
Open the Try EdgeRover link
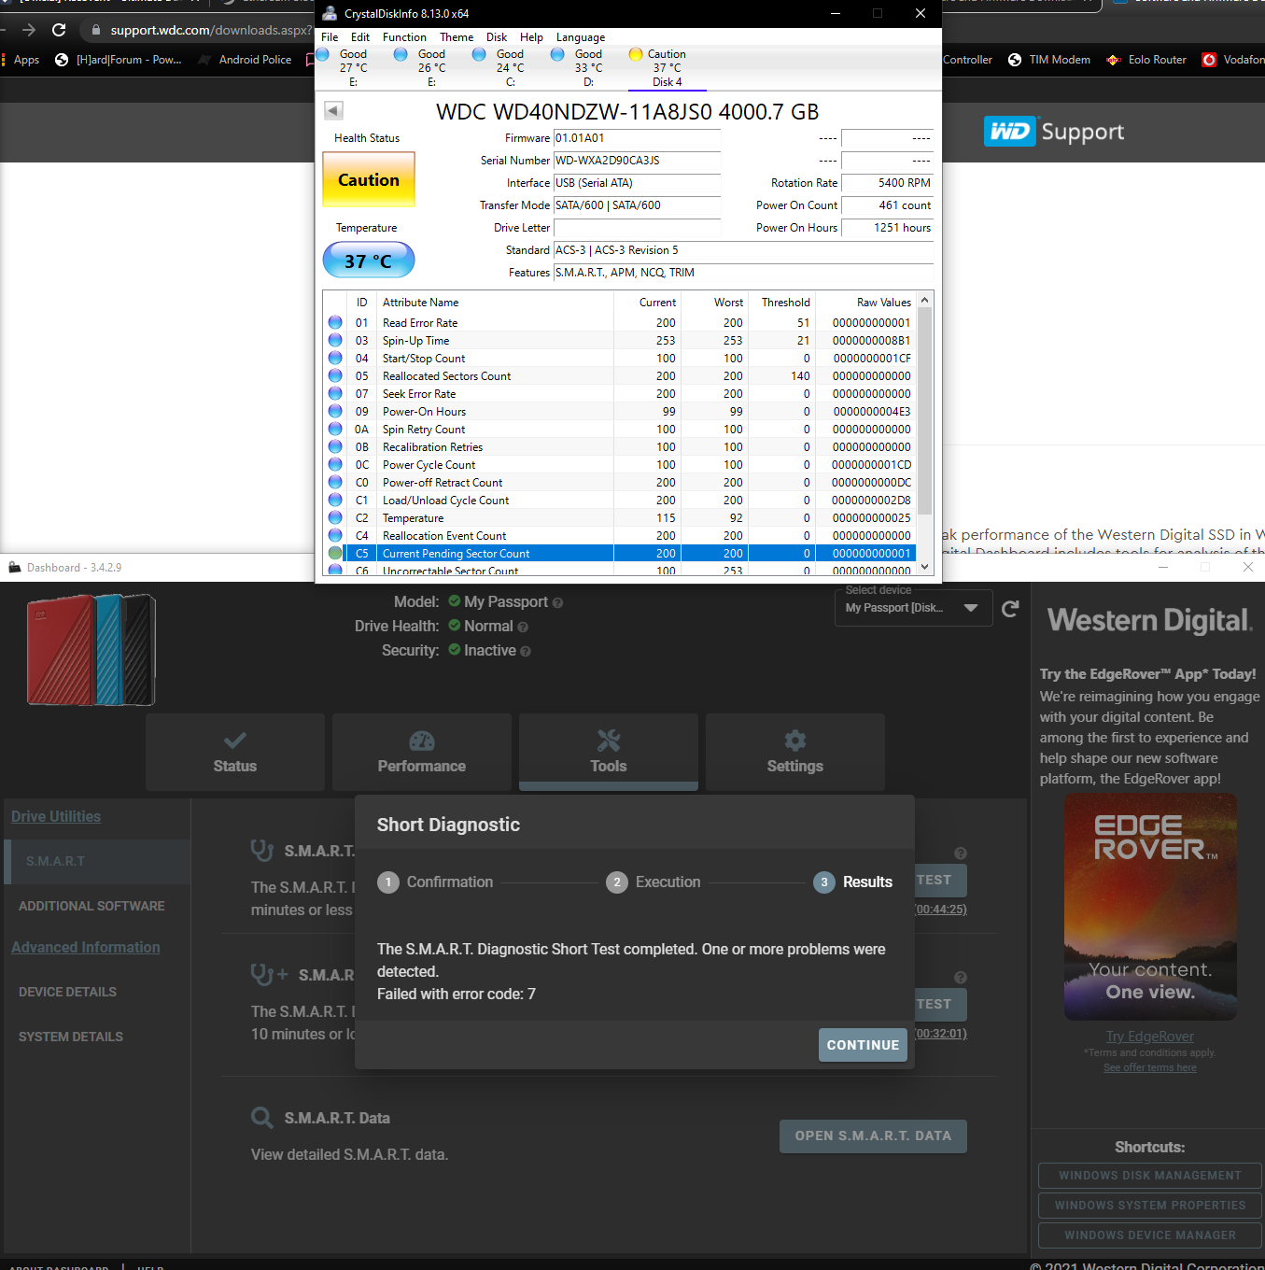pos(1150,1037)
